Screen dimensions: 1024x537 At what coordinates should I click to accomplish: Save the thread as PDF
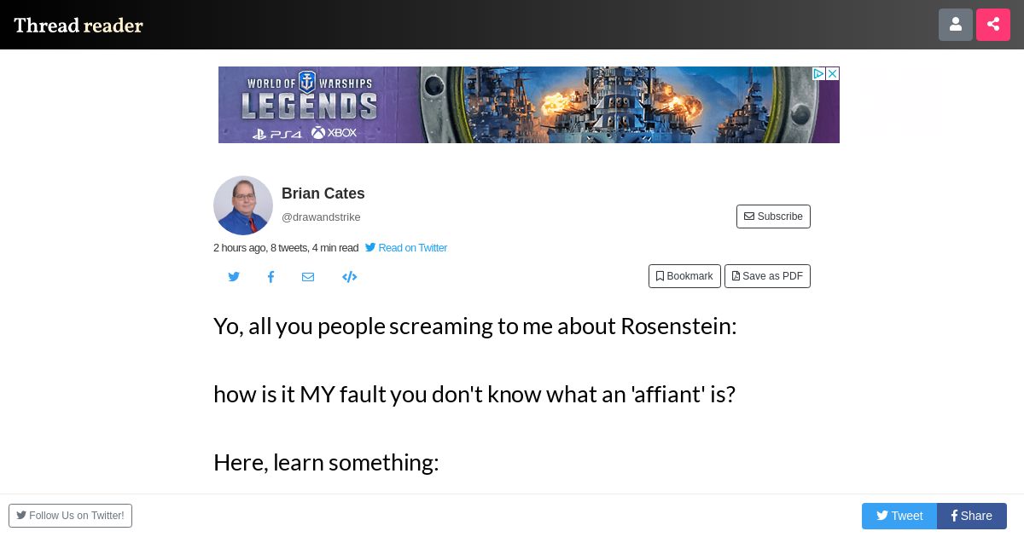(x=767, y=276)
